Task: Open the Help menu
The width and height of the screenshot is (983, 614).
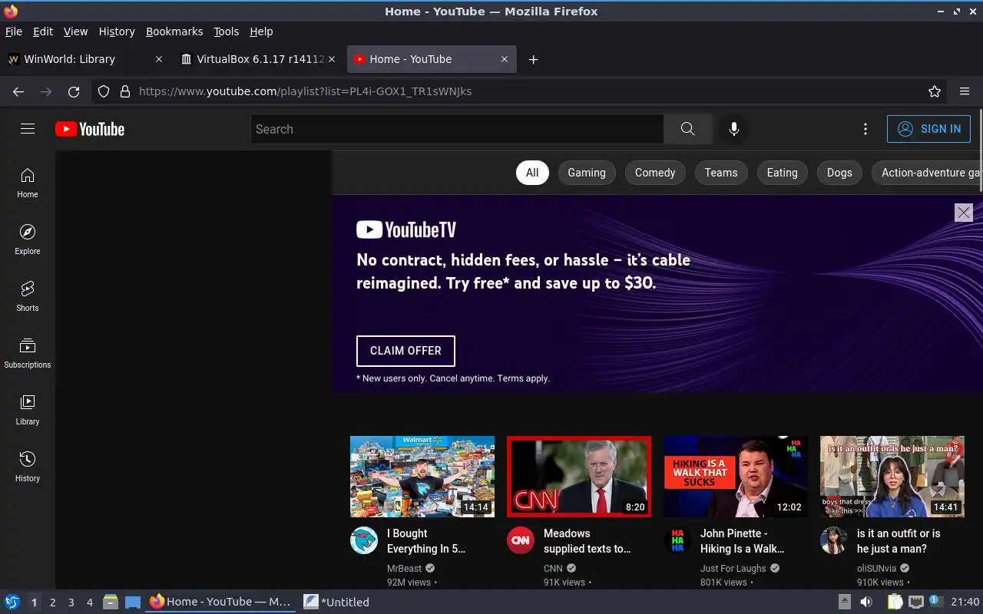Action: pyautogui.click(x=261, y=31)
